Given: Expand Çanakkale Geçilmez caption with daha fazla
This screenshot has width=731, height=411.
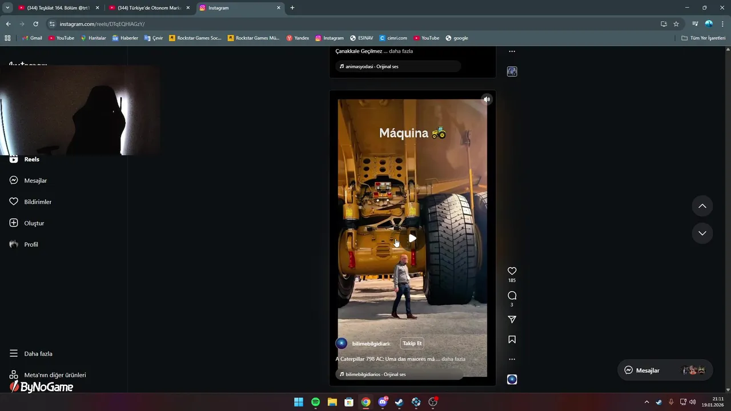Looking at the screenshot, I should pyautogui.click(x=401, y=51).
